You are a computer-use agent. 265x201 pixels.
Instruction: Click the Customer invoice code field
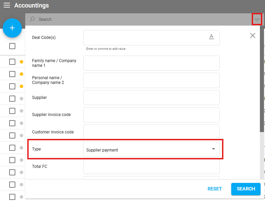click(151, 132)
